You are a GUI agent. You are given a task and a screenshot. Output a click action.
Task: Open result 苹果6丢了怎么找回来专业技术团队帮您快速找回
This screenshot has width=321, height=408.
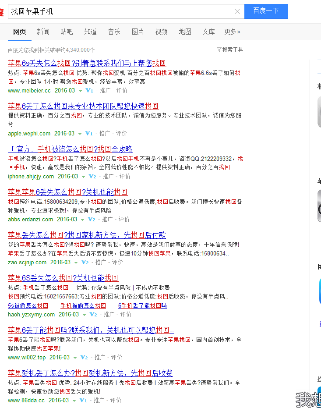pos(83,106)
